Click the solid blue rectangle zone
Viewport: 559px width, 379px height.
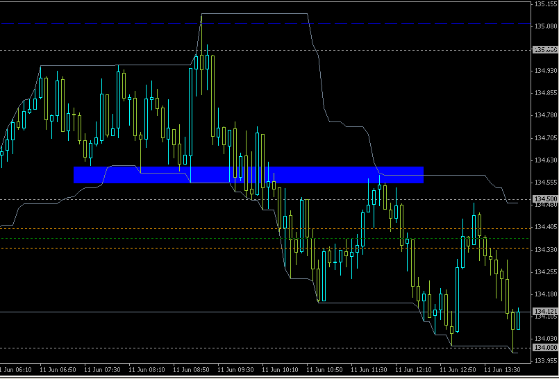[x=248, y=175]
